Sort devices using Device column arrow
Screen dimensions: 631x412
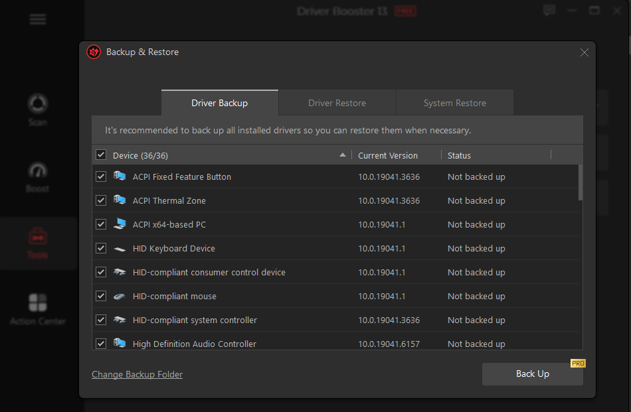(x=343, y=155)
